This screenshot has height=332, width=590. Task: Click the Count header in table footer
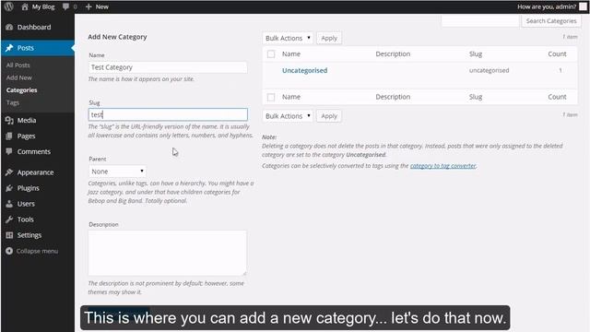point(557,97)
